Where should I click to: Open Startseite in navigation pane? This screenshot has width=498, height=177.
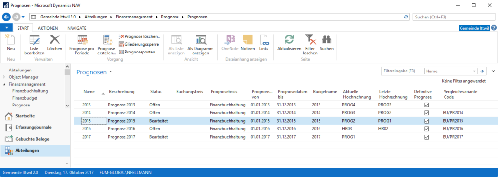pyautogui.click(x=35, y=116)
